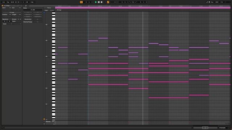Screen dimensions: 232x130
Task: Click the time signature denominator field
Action: pos(24,2)
